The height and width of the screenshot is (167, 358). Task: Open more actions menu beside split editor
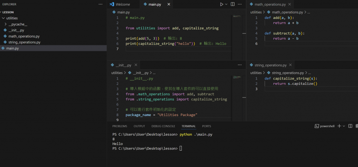pyautogui.click(x=239, y=4)
